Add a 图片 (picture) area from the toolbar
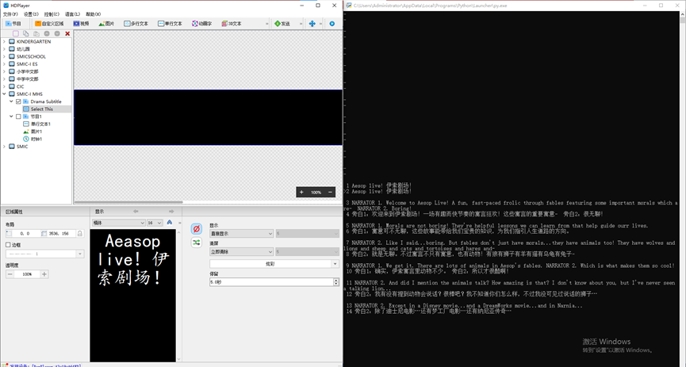 pos(106,24)
